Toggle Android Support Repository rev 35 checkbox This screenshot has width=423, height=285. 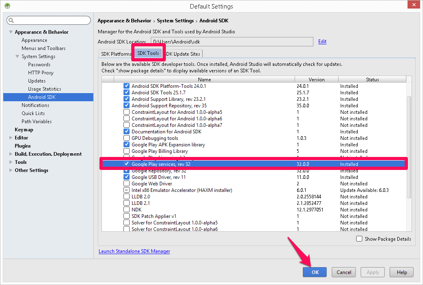[x=126, y=105]
